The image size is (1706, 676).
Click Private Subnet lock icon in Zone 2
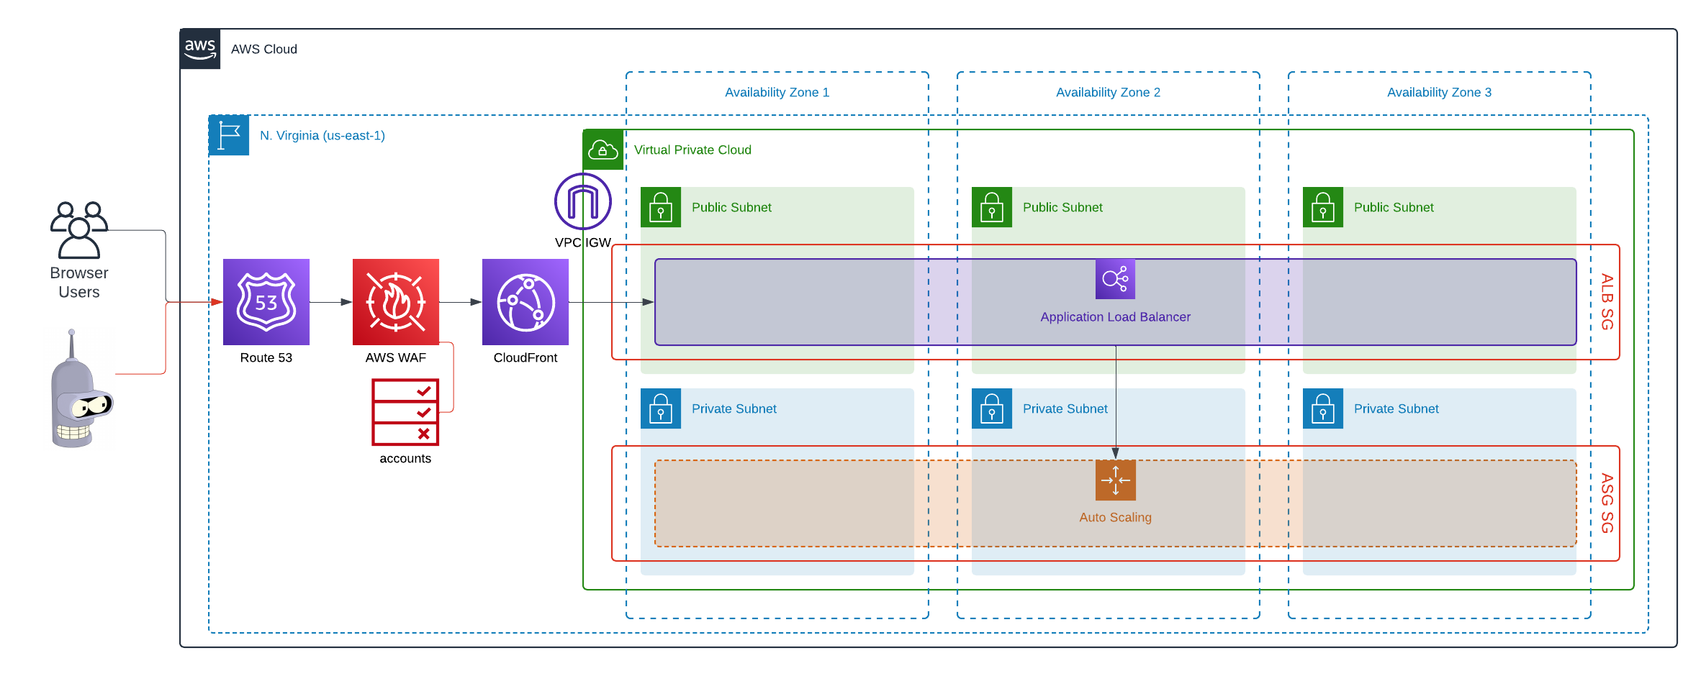point(992,408)
